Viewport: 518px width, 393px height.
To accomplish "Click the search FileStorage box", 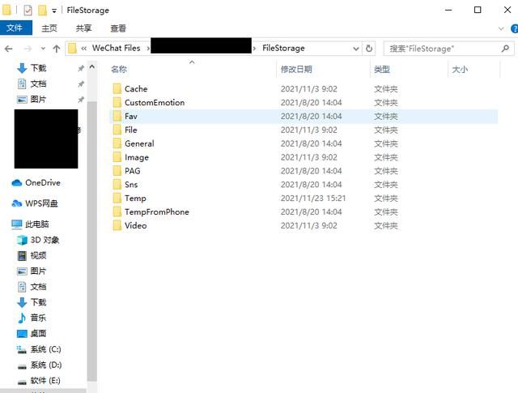I will [x=445, y=49].
